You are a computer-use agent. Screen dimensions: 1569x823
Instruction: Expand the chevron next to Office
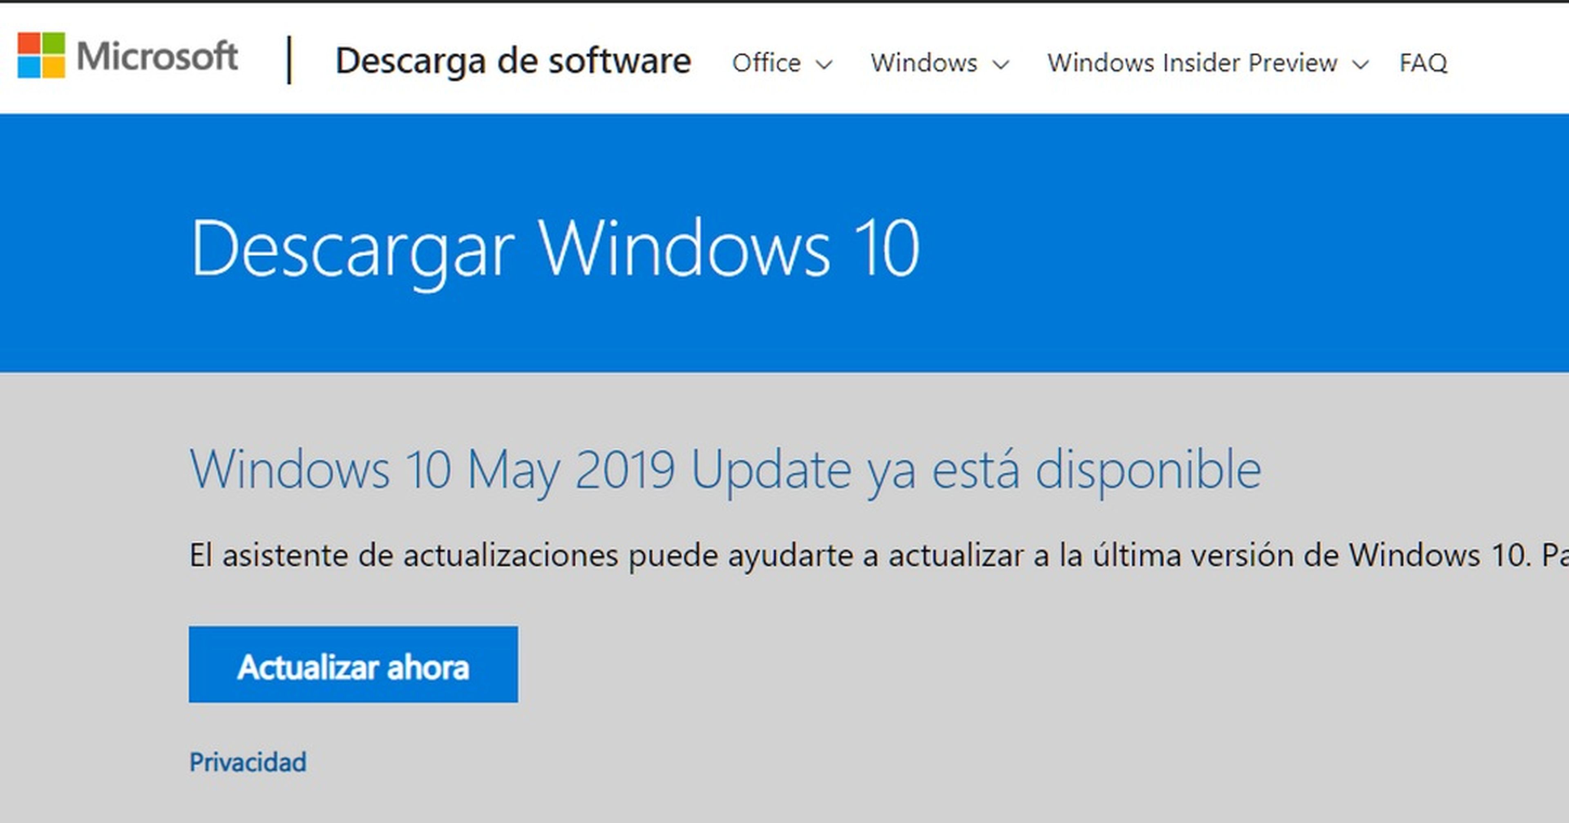[824, 64]
